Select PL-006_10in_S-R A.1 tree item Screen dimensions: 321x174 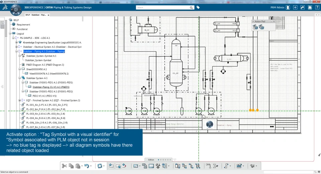click(47, 123)
